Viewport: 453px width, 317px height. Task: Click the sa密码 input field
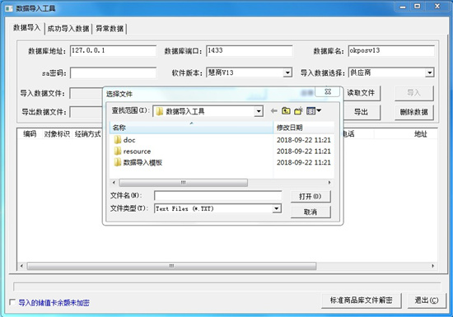pos(113,72)
